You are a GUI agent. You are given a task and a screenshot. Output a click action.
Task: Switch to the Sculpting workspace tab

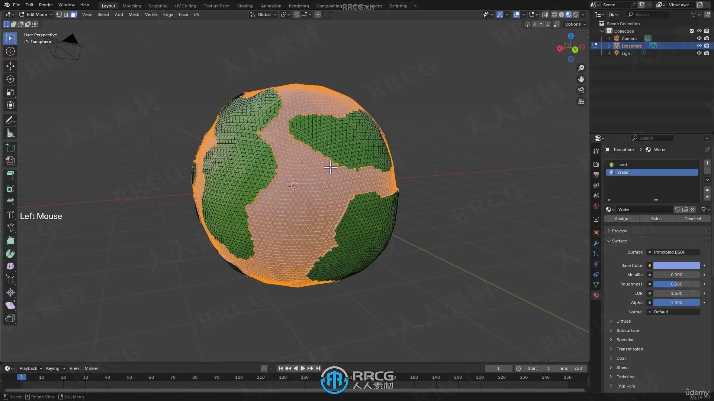pyautogui.click(x=158, y=6)
